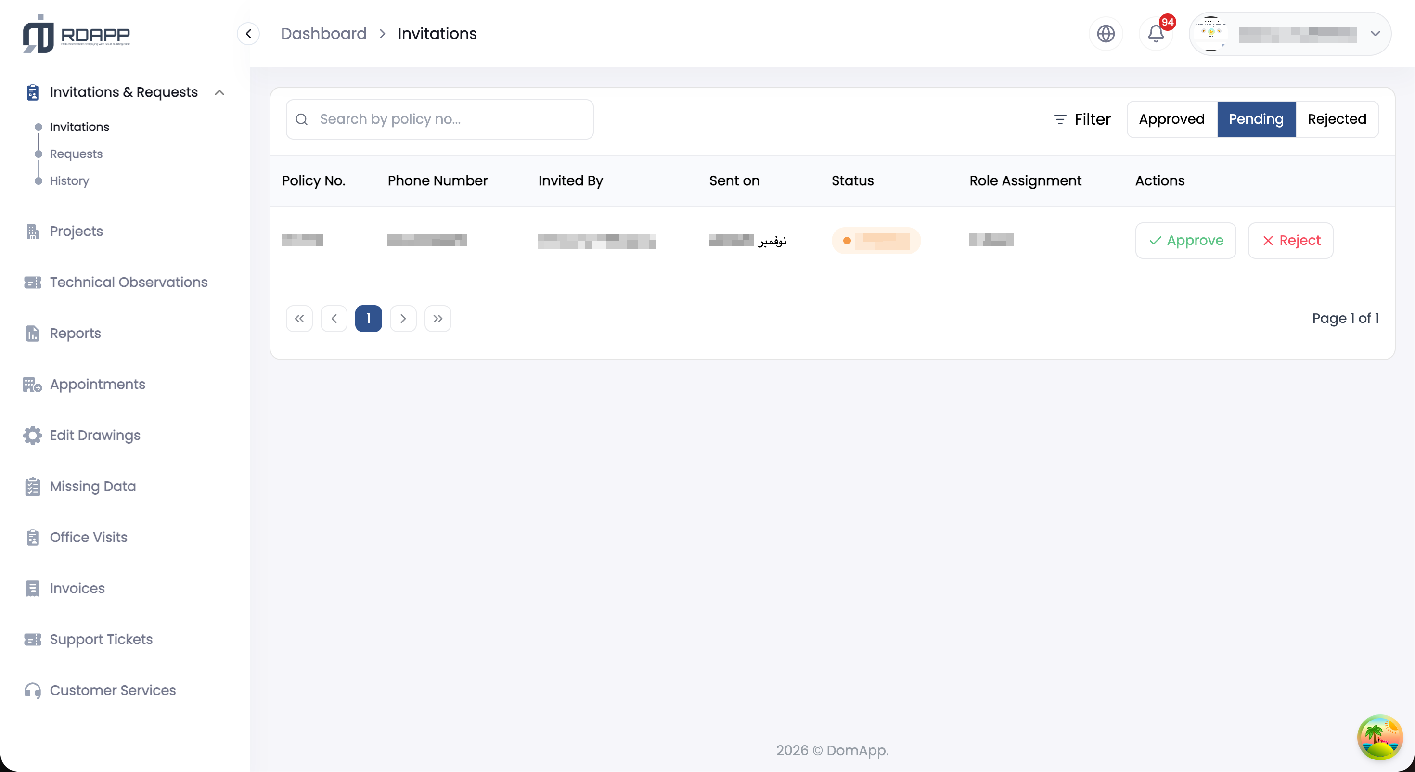Go to the last page arrow

tap(437, 319)
